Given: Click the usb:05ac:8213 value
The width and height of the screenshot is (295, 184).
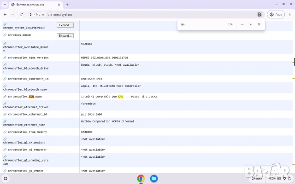Looking at the screenshot, I should [x=91, y=79].
